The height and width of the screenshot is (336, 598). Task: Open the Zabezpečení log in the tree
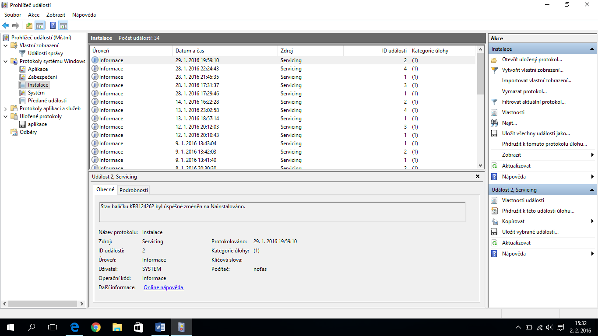point(42,77)
